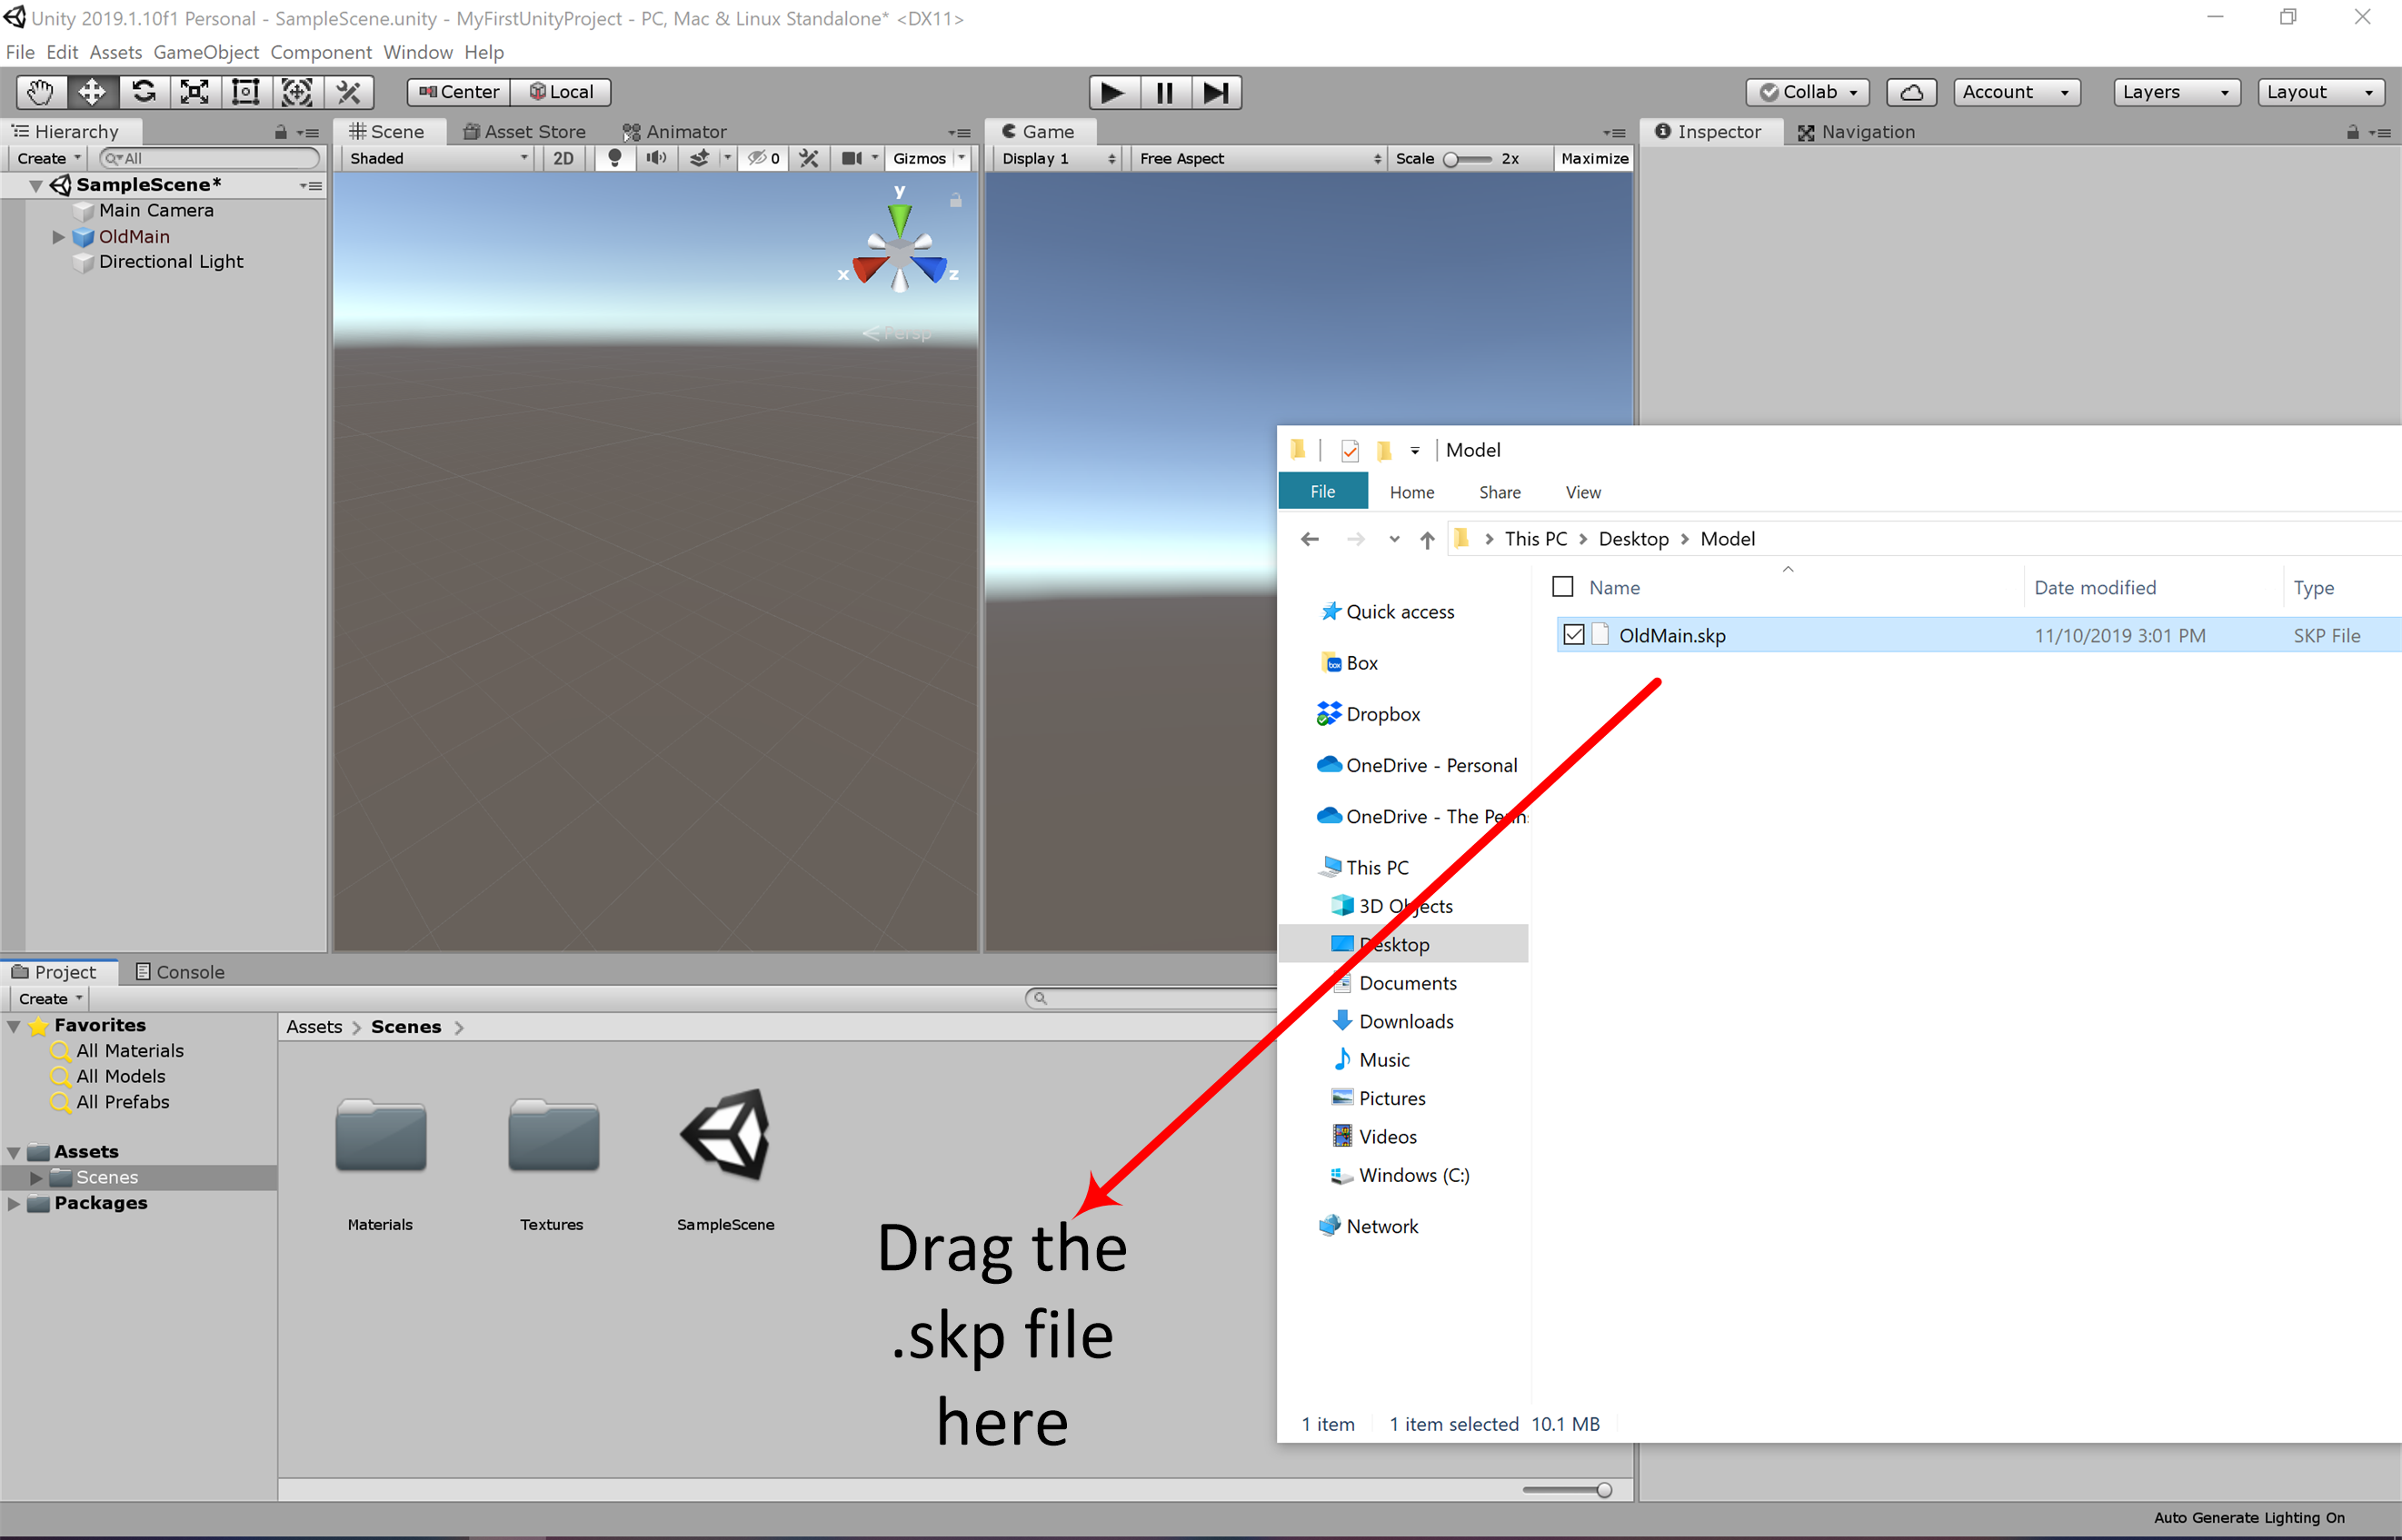Click the Play button
This screenshot has height=1540, width=2402.
(x=1114, y=92)
